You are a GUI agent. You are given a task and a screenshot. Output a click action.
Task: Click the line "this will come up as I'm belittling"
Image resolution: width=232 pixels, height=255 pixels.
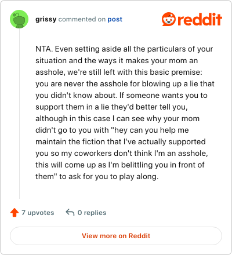tap(120, 165)
